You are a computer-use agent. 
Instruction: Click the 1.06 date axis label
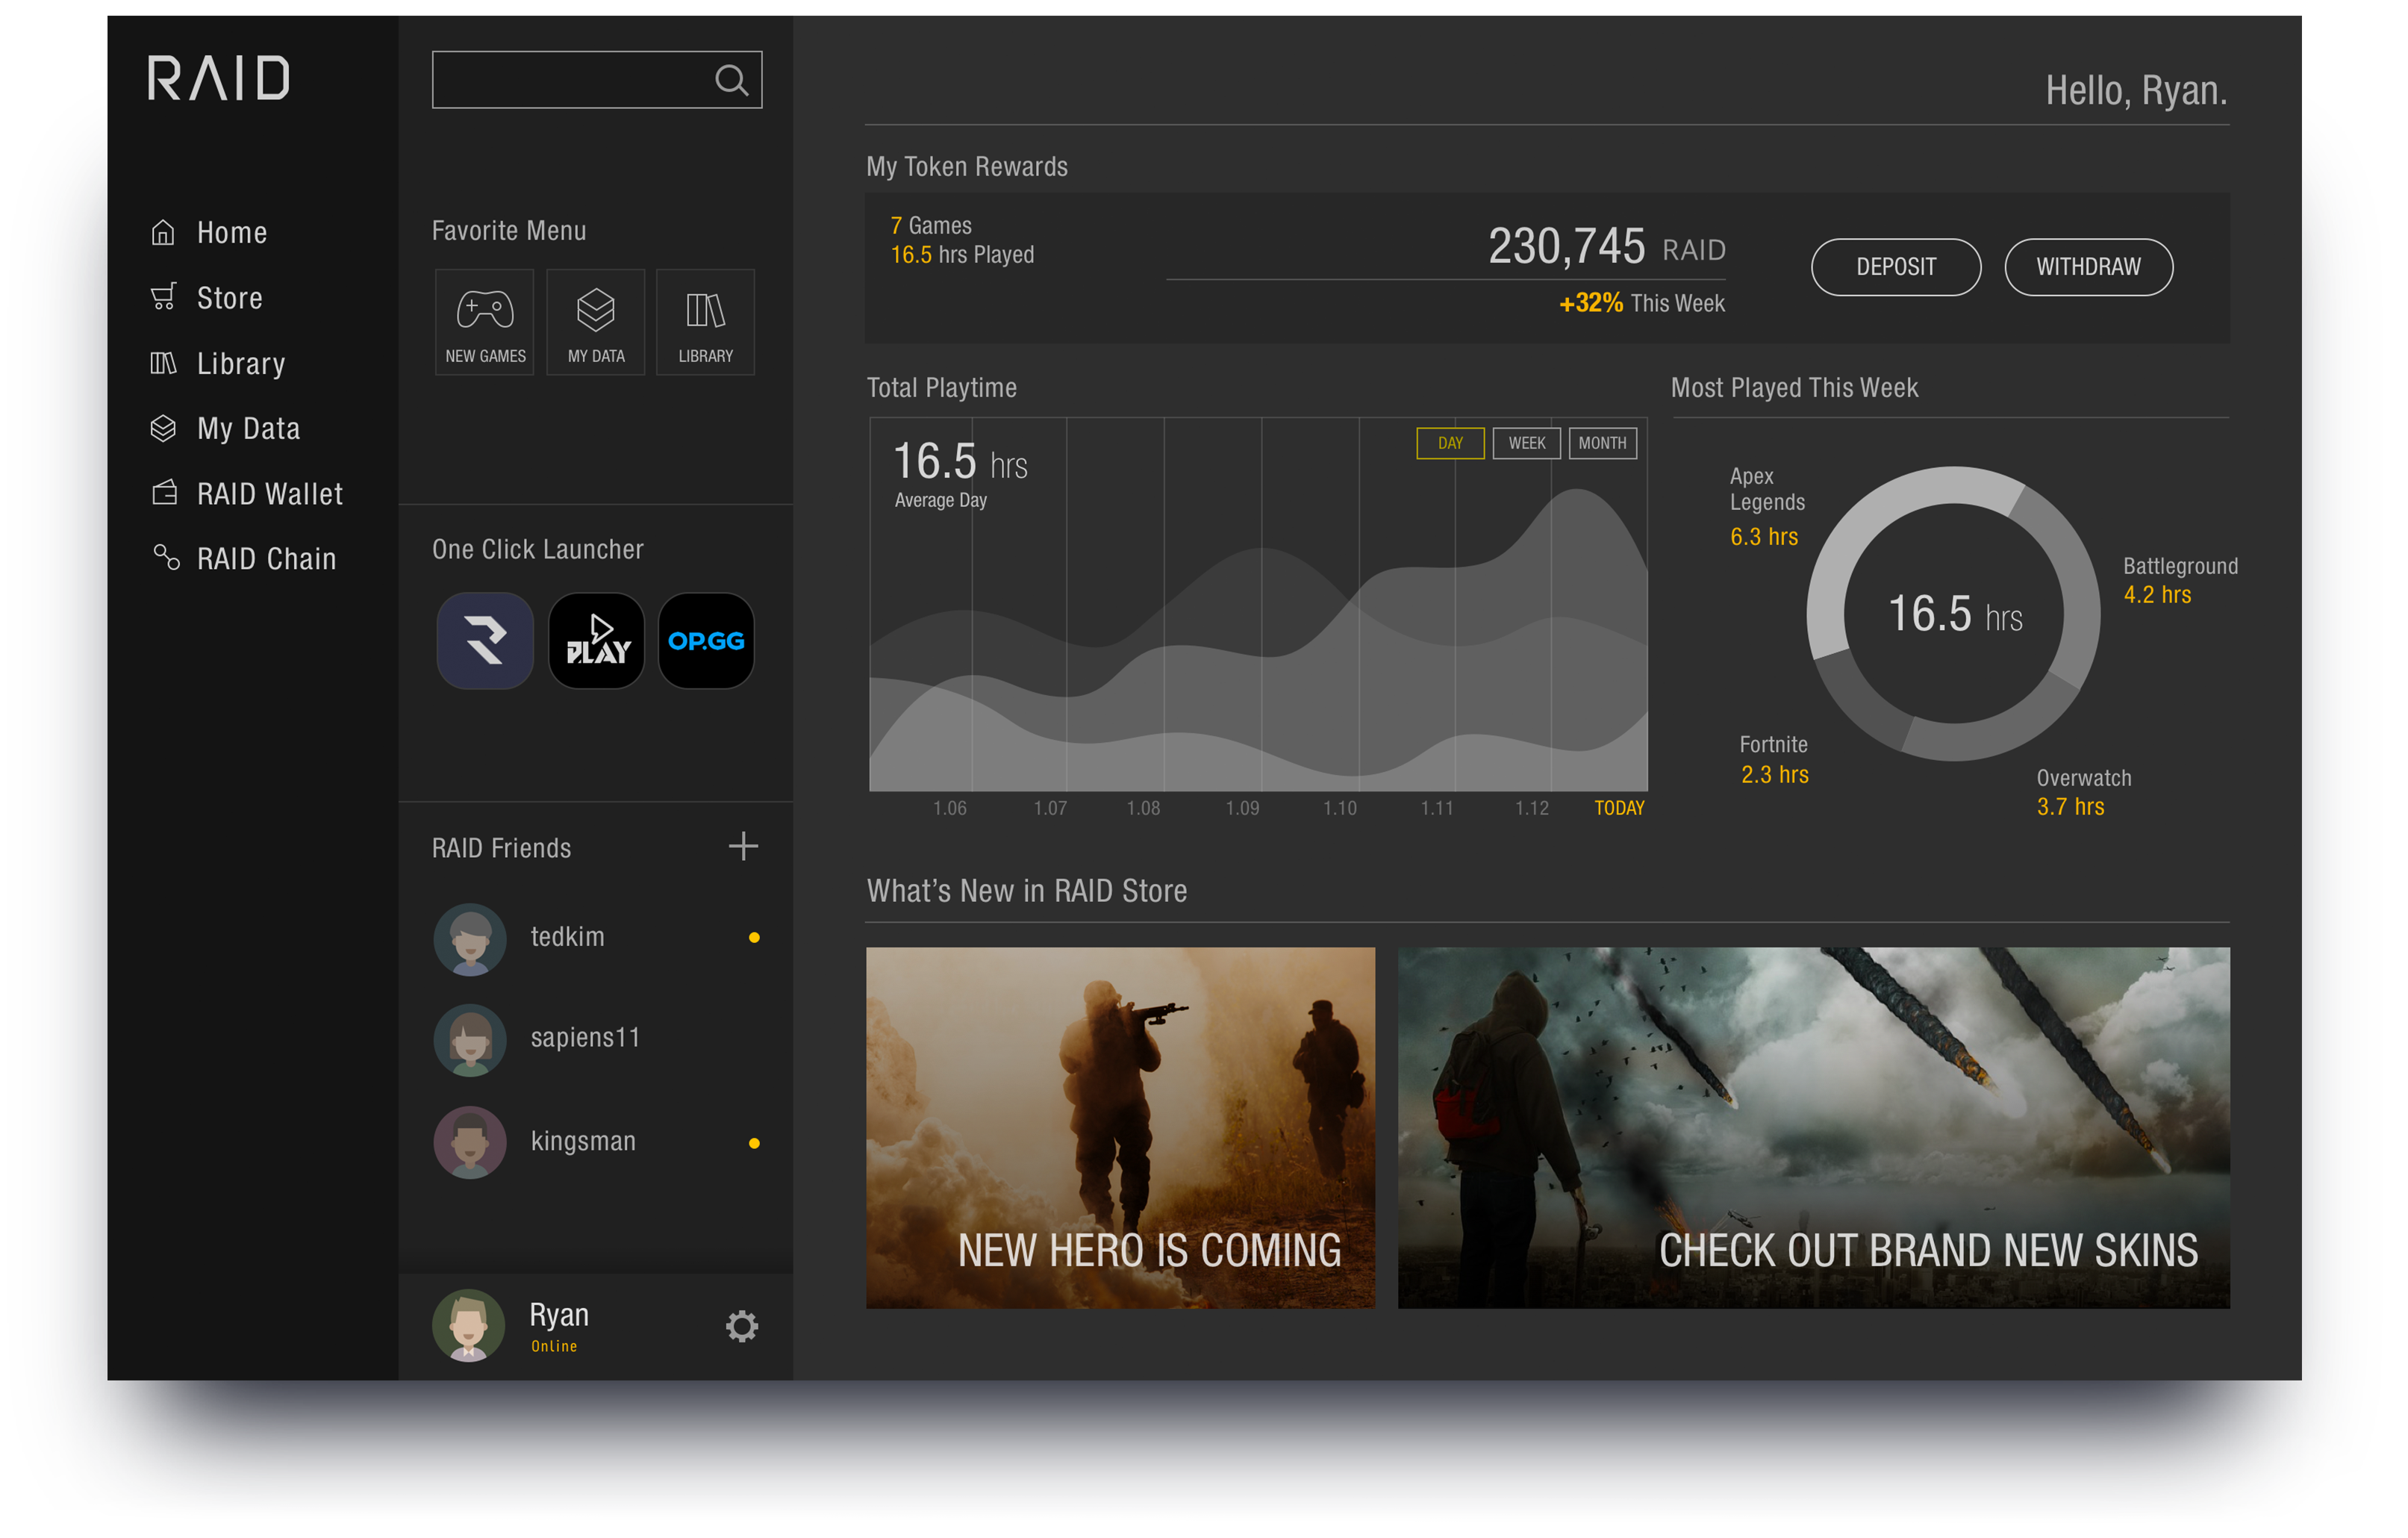tap(949, 808)
